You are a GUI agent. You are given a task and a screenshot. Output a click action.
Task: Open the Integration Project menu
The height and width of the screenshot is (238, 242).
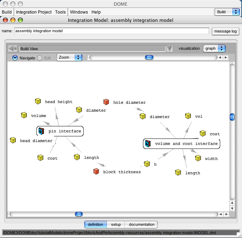[x=34, y=12]
